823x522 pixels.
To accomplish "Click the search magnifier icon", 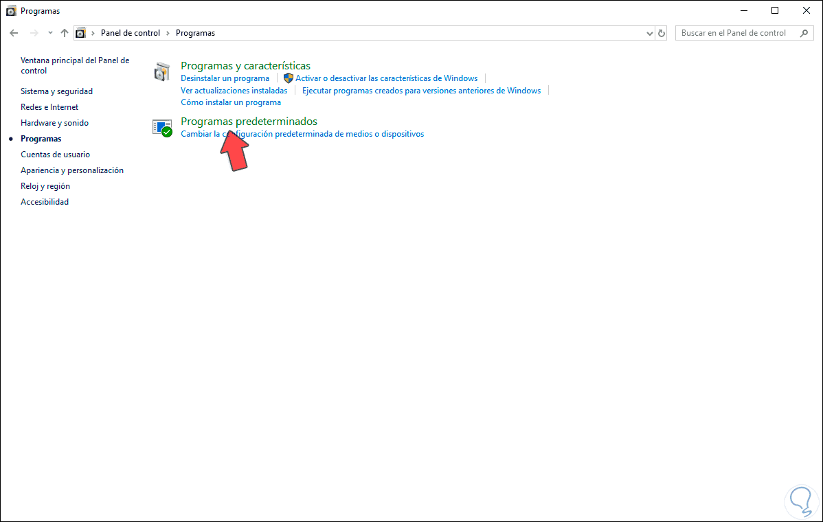I will (x=804, y=33).
